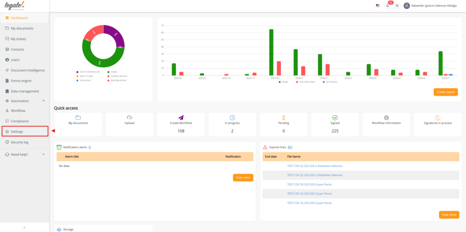Screen dimensions: 466x232
Task: Click the Create Workflow paper plane icon
Action: [x=181, y=118]
